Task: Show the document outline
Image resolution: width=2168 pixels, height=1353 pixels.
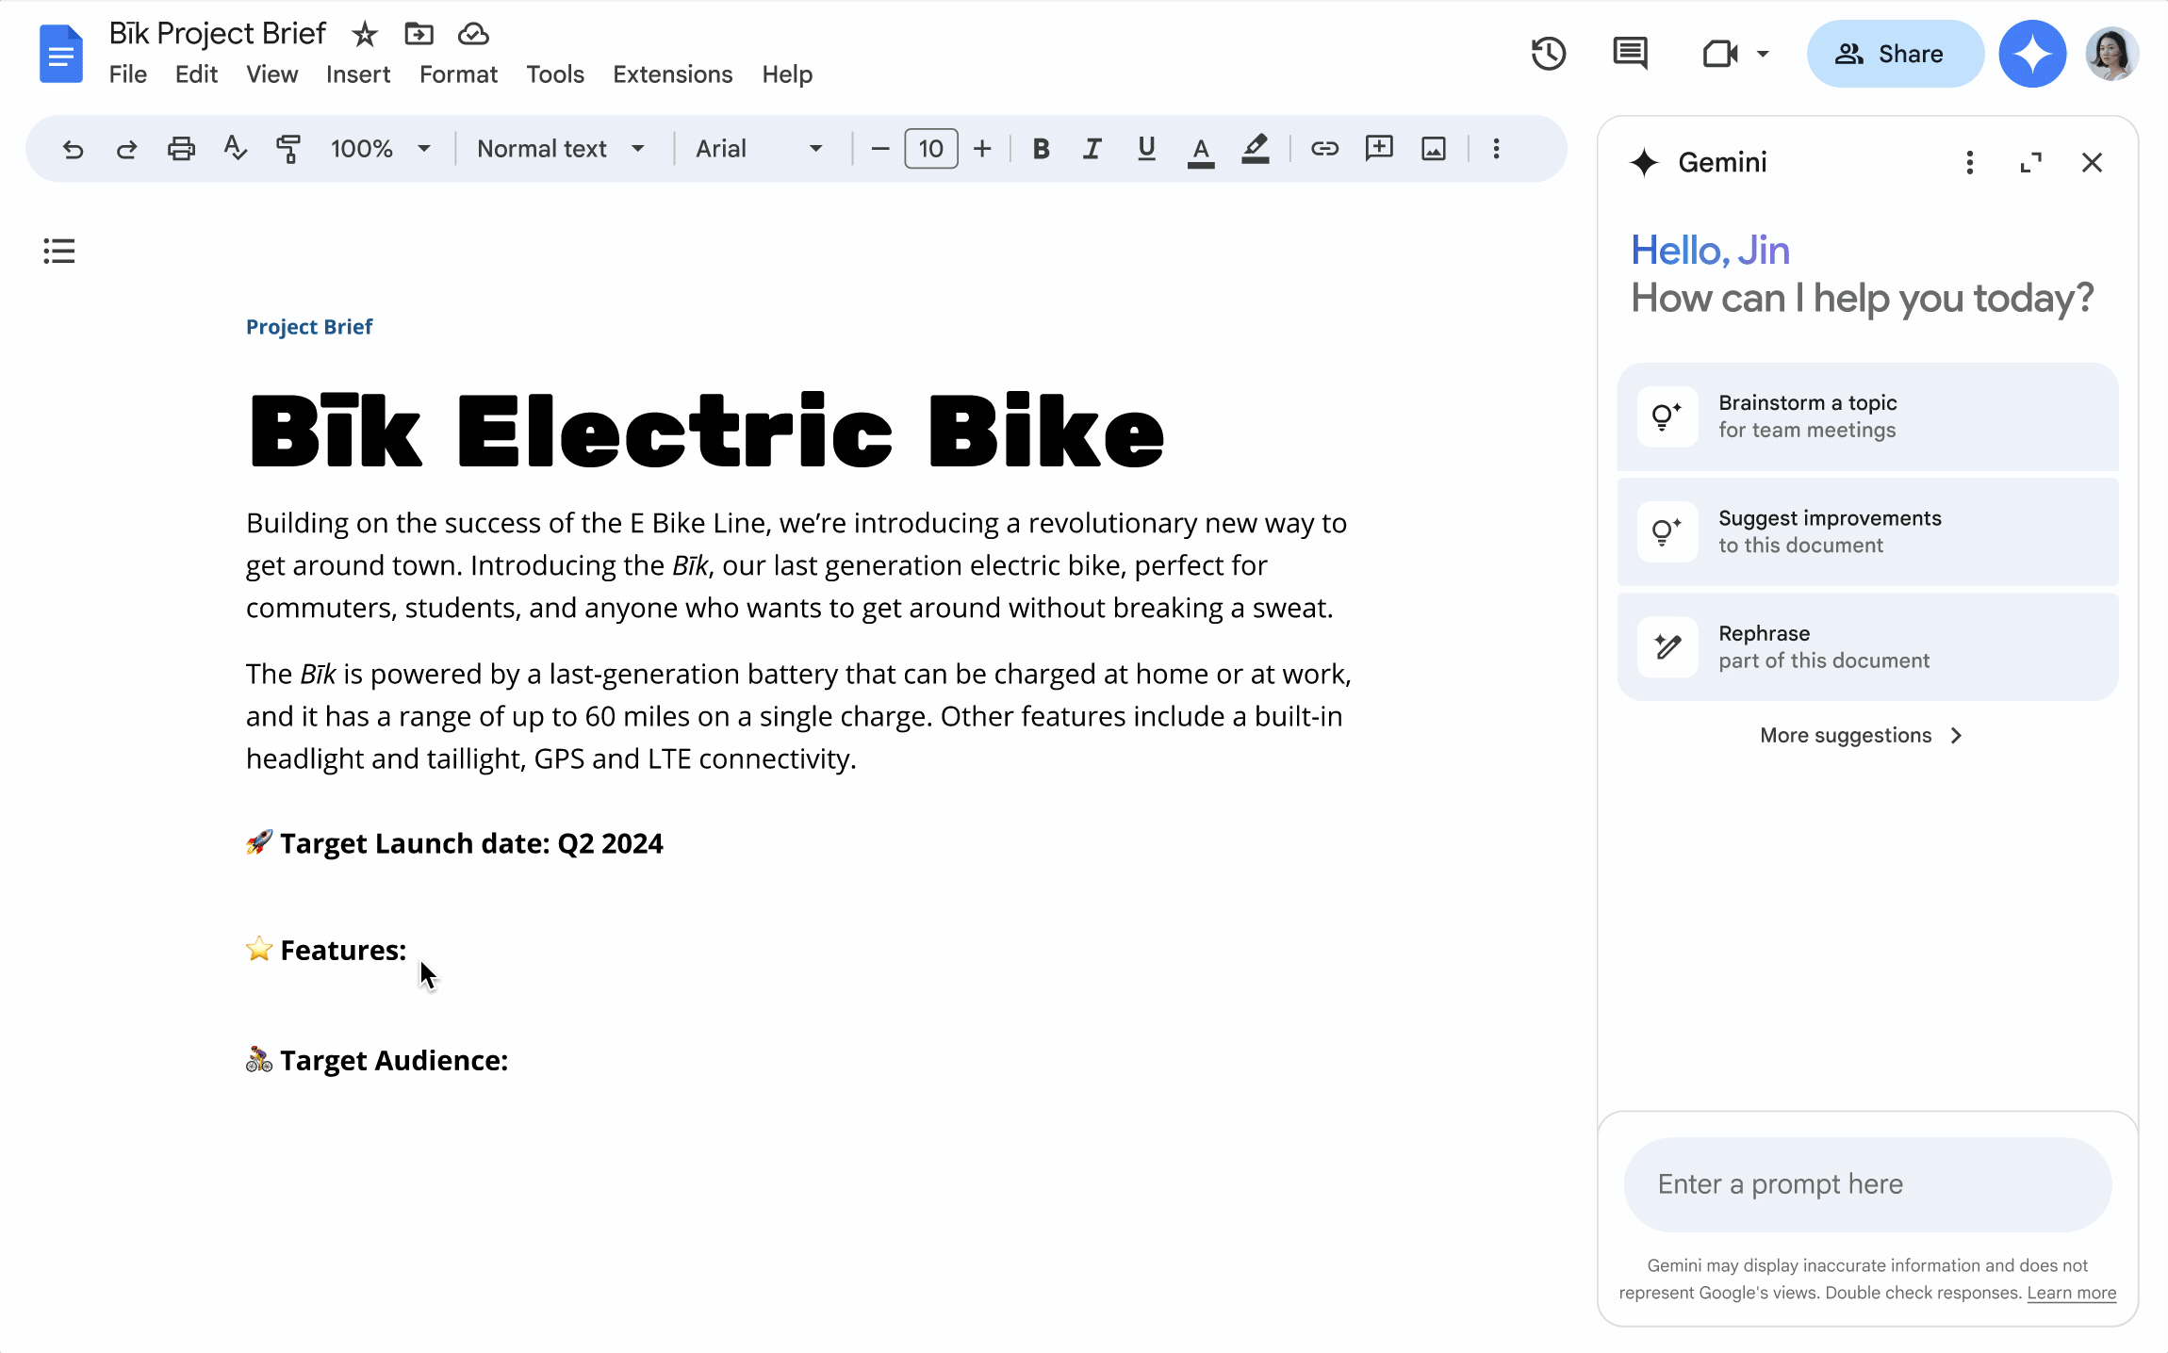Action: 58,251
